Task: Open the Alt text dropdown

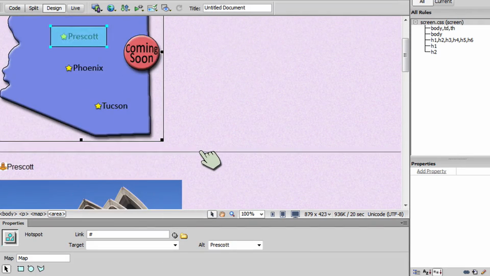Action: [x=259, y=245]
